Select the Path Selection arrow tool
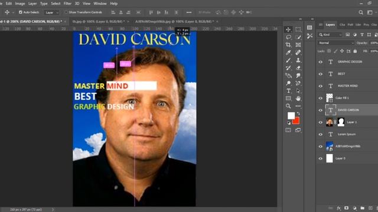The image size is (378, 212). [298, 91]
